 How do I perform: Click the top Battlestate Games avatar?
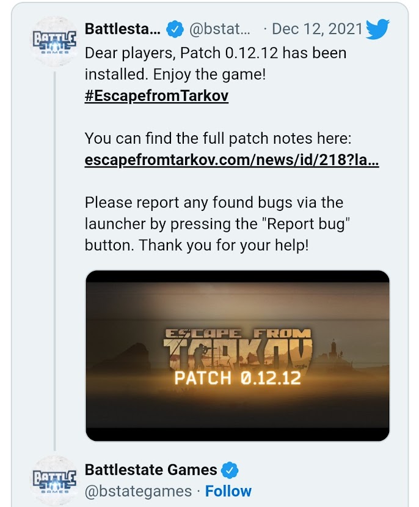point(54,42)
